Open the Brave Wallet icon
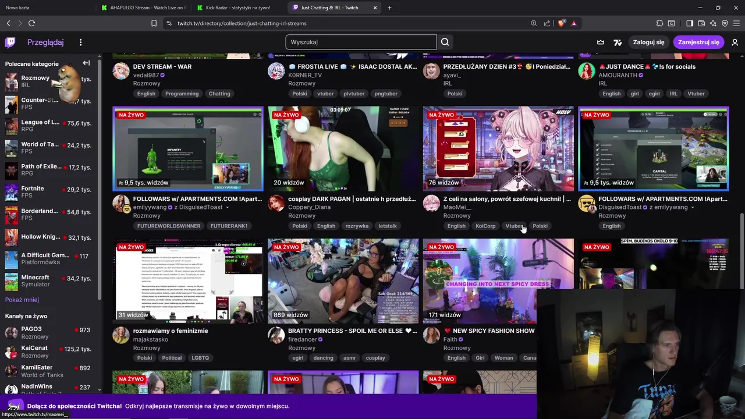This screenshot has width=745, height=419. pyautogui.click(x=701, y=23)
